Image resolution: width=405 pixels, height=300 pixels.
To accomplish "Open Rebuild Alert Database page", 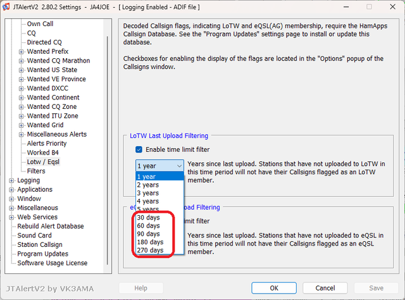I will (x=51, y=227).
